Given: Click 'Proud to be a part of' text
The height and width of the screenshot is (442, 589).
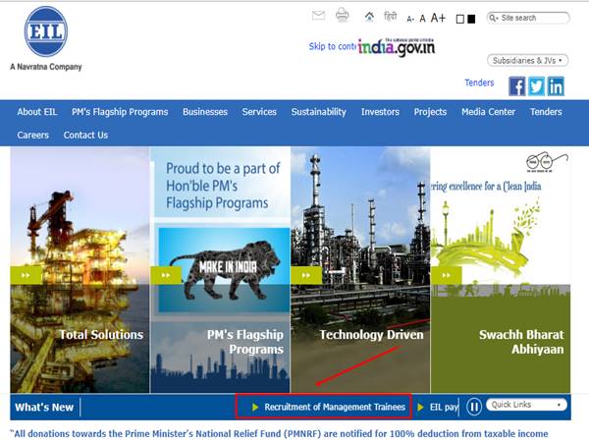Looking at the screenshot, I should [x=223, y=168].
